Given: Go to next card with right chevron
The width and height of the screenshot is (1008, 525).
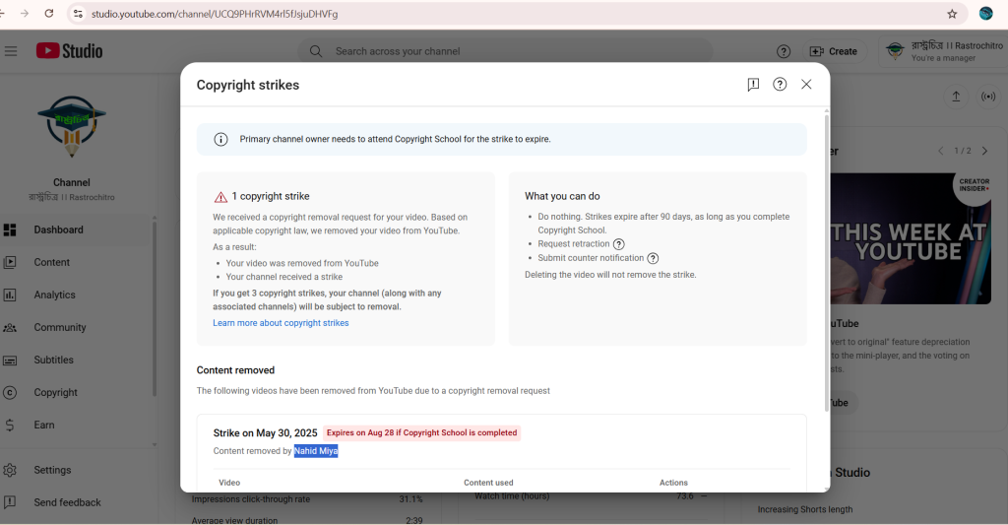Looking at the screenshot, I should click(984, 151).
